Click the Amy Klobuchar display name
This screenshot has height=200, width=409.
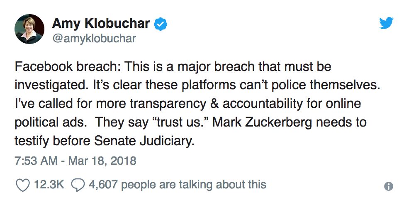pos(101,24)
